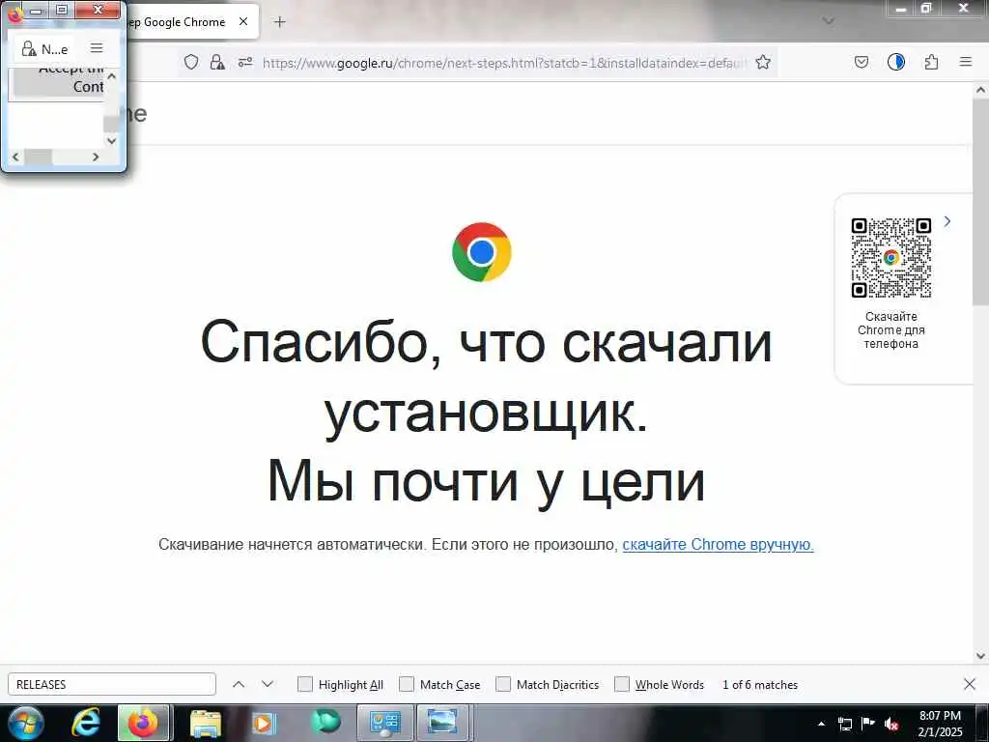Viewport: 989px width, 742px height.
Task: Open the list all tabs dropdown
Action: coord(828,21)
